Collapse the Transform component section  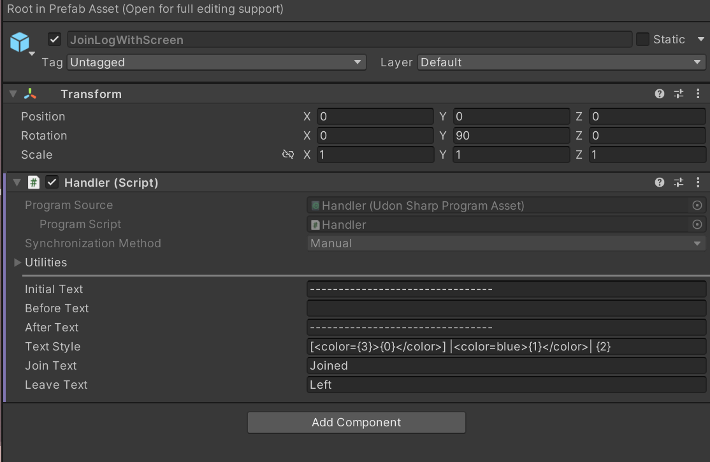coord(13,94)
